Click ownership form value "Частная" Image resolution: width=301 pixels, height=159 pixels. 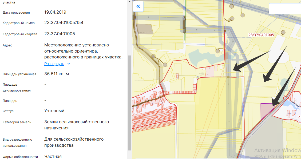53,157
